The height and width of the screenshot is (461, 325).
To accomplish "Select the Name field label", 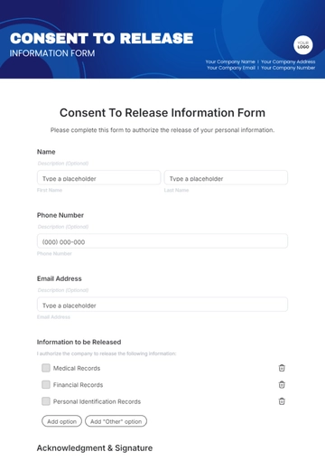I will click(x=46, y=152).
